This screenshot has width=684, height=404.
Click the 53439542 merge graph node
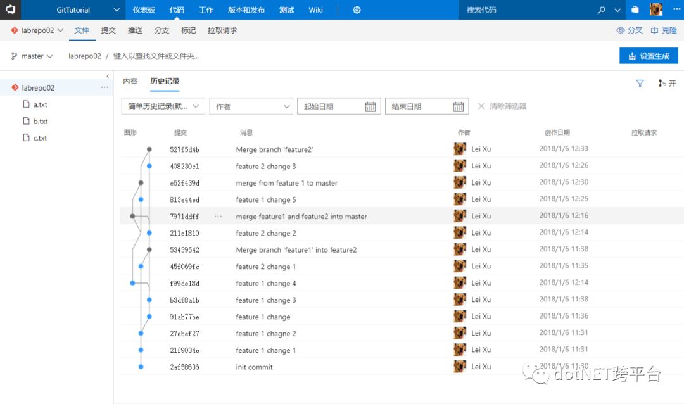[149, 249]
